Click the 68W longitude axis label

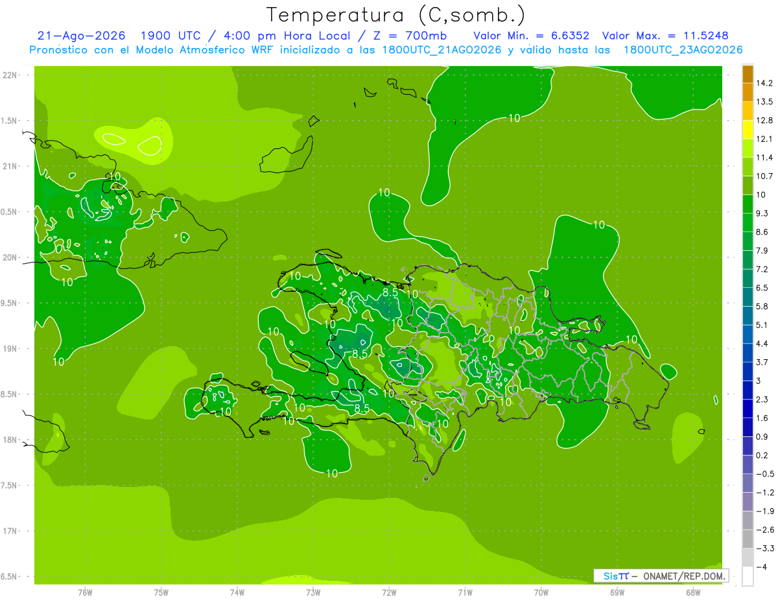click(x=693, y=593)
